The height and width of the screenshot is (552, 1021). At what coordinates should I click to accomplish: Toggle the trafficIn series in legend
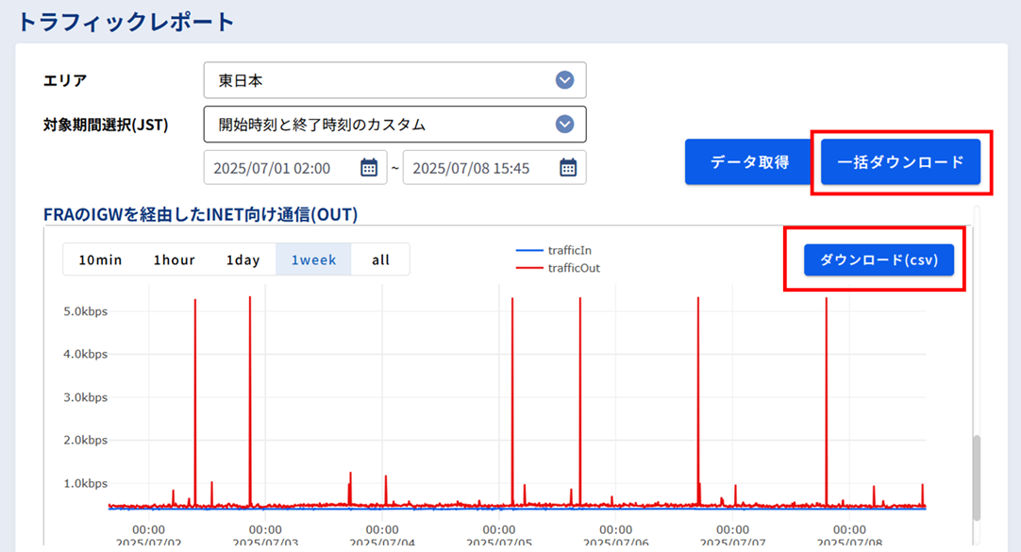(568, 251)
